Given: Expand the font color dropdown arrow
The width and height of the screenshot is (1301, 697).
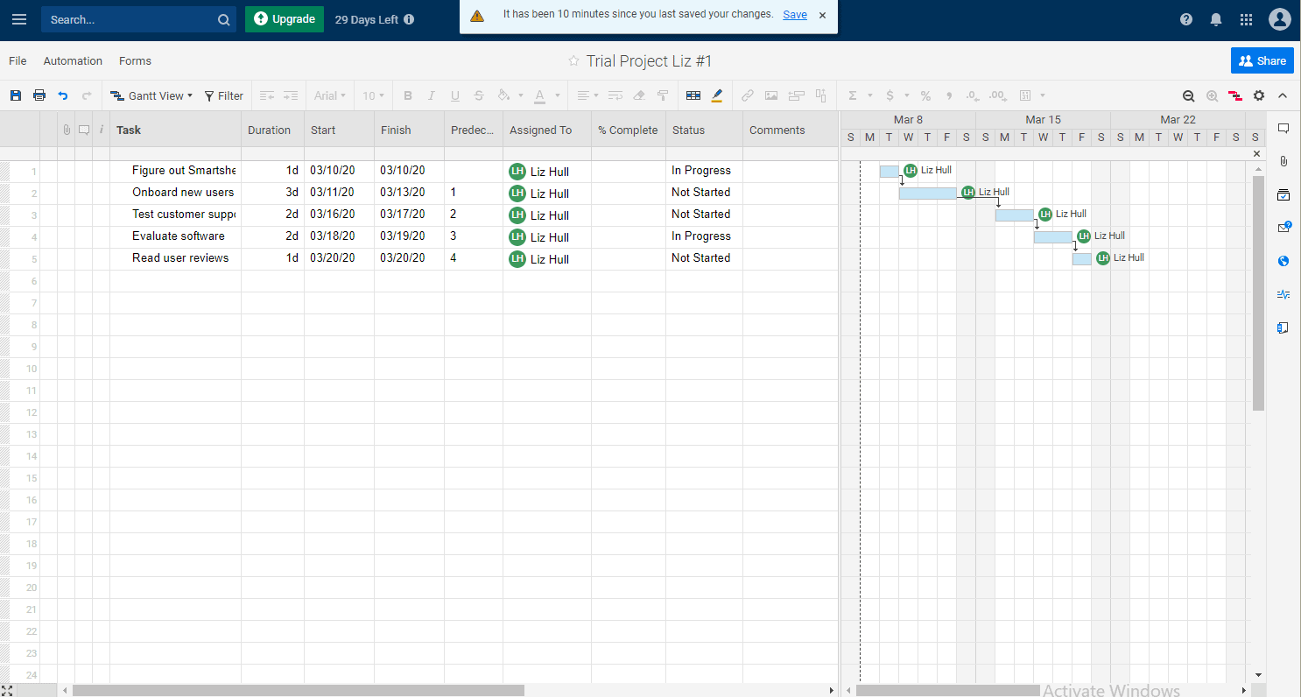Looking at the screenshot, I should click(x=558, y=95).
